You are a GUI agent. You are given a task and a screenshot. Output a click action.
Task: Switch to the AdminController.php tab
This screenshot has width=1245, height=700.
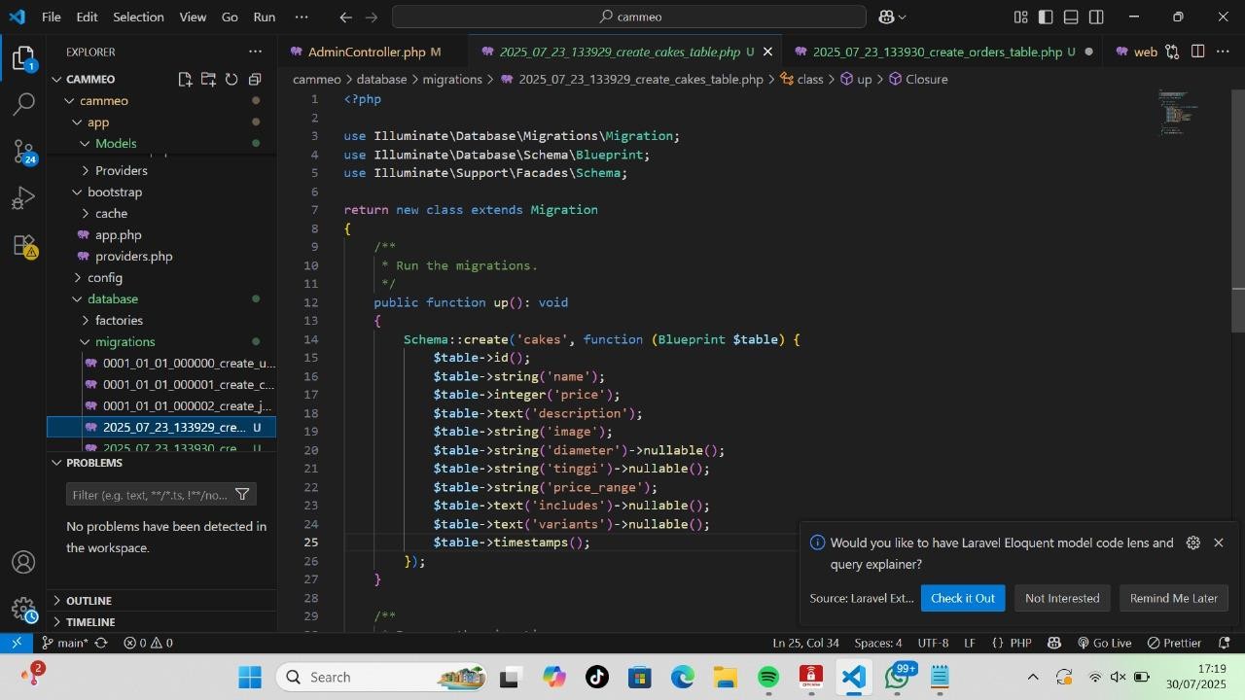coord(366,52)
